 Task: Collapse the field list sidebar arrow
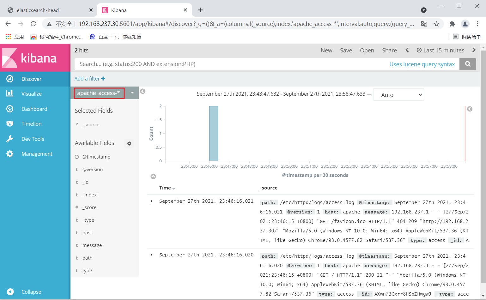[143, 91]
